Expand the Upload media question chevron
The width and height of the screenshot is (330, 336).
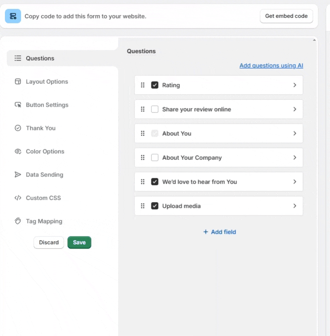[295, 206]
